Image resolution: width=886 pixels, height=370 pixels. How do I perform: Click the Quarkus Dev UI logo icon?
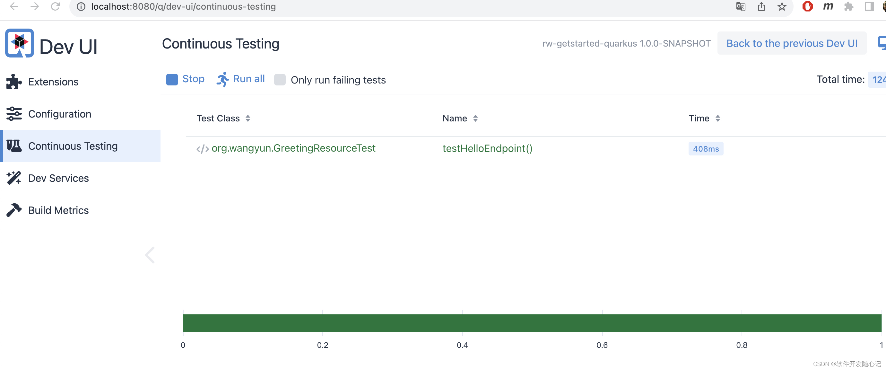coord(20,45)
